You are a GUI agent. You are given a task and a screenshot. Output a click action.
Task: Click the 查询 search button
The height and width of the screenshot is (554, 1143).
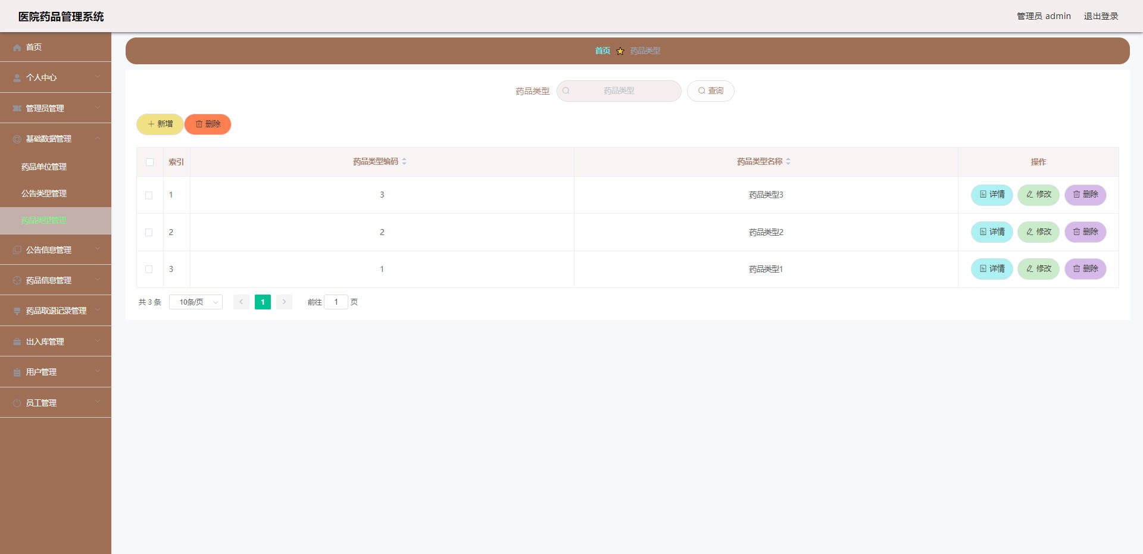[x=710, y=91]
